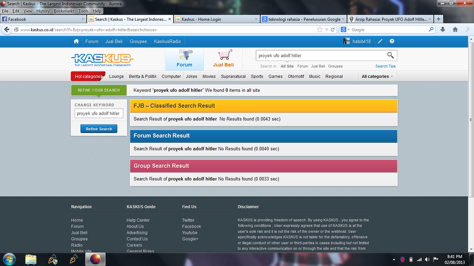Click Groupee in top blue bar
Image resolution: width=474 pixels, height=266 pixels.
[x=138, y=41]
